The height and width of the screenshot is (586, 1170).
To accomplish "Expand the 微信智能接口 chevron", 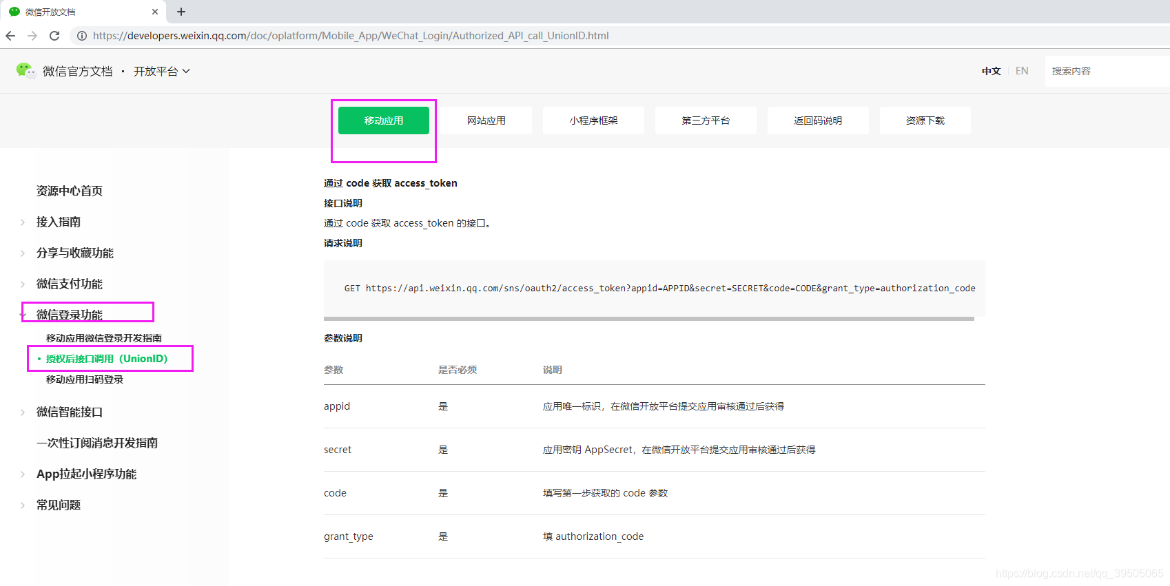I will coord(23,412).
